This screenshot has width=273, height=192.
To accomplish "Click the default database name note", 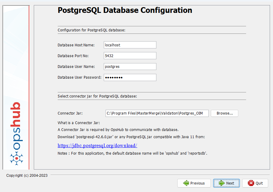I will point(132,153).
